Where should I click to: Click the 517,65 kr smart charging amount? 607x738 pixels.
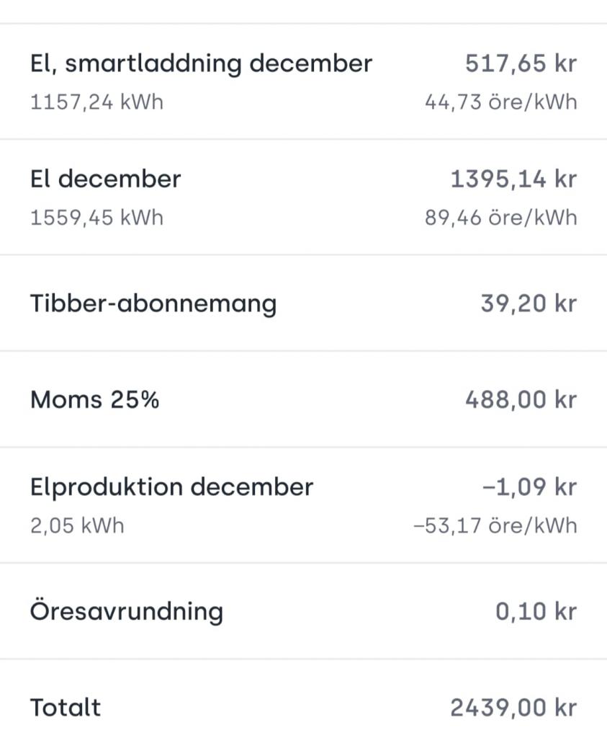click(x=521, y=63)
